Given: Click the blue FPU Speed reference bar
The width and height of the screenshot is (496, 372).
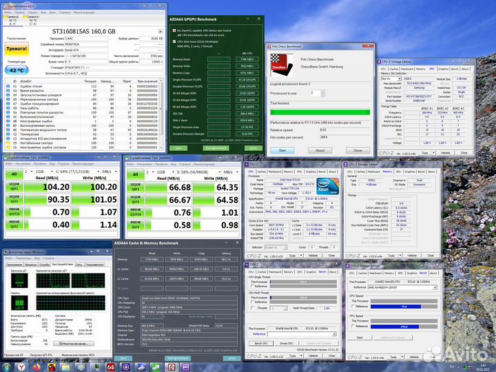Looking at the screenshot, I should tap(395, 327).
